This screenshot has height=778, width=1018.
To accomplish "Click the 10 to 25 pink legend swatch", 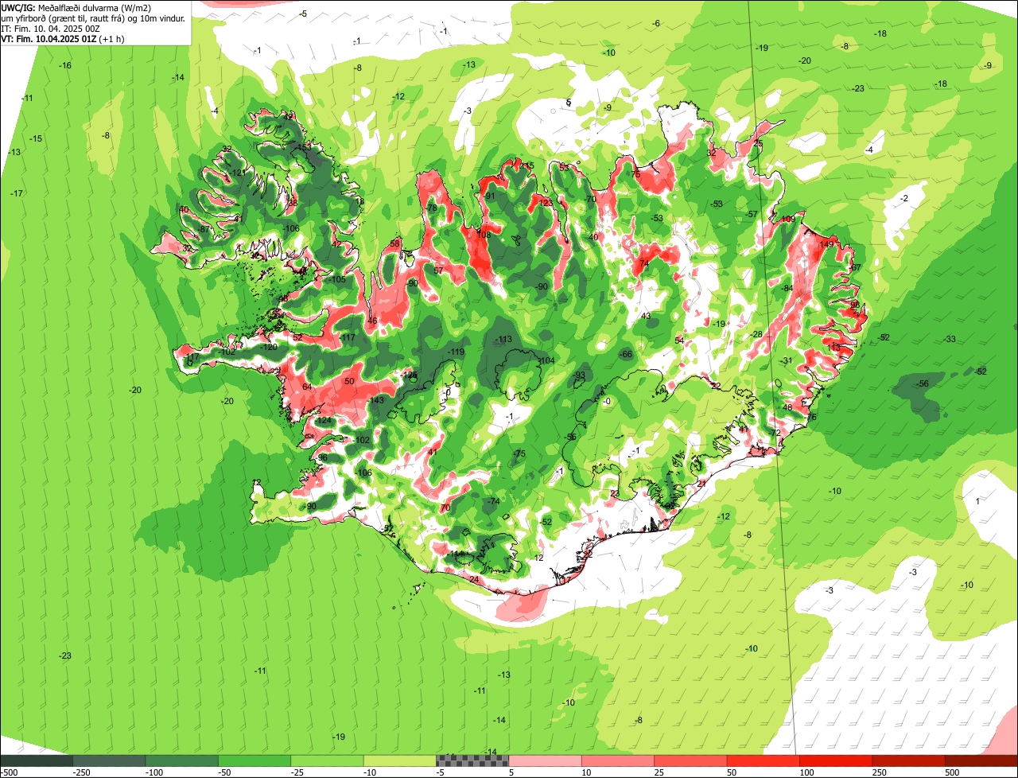I will click(x=618, y=760).
